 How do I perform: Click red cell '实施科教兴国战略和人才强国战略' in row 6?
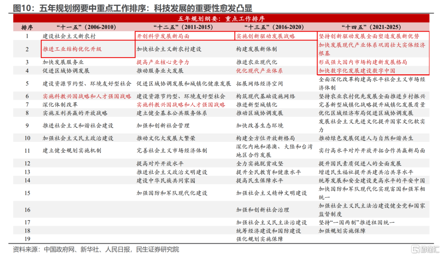coord(87,96)
